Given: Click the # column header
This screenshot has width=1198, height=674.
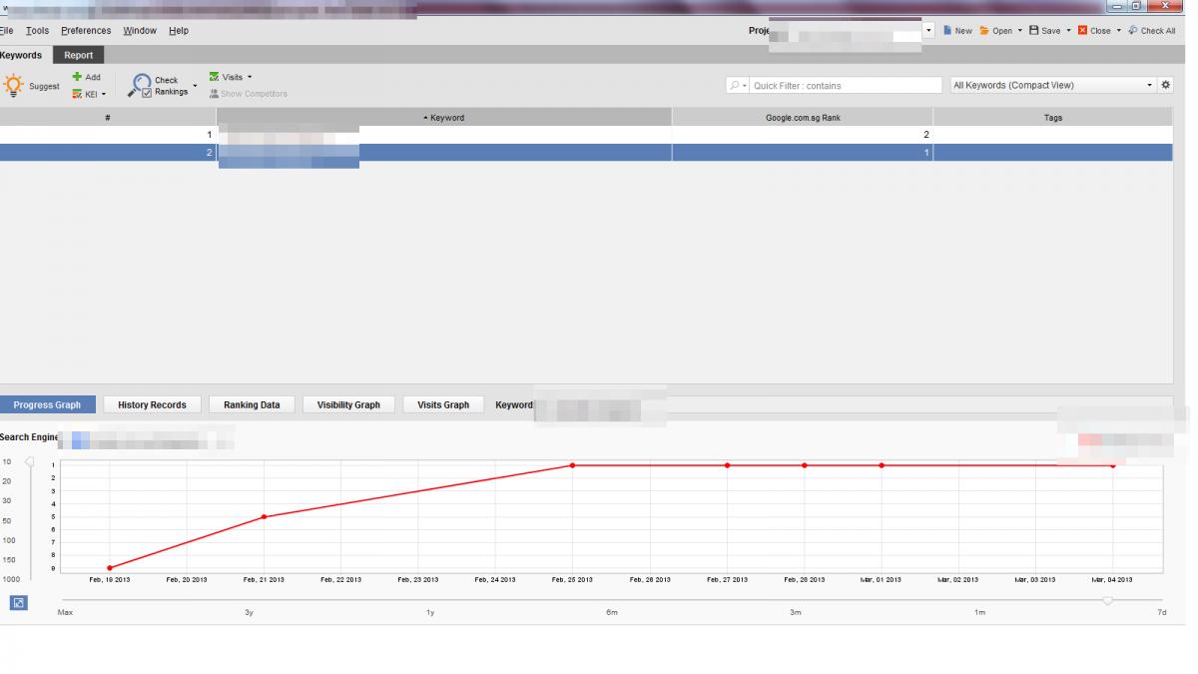Looking at the screenshot, I should point(108,117).
